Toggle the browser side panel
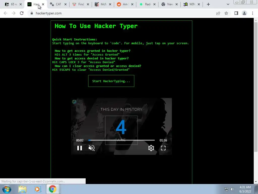The height and width of the screenshot is (194, 258). coord(236,13)
